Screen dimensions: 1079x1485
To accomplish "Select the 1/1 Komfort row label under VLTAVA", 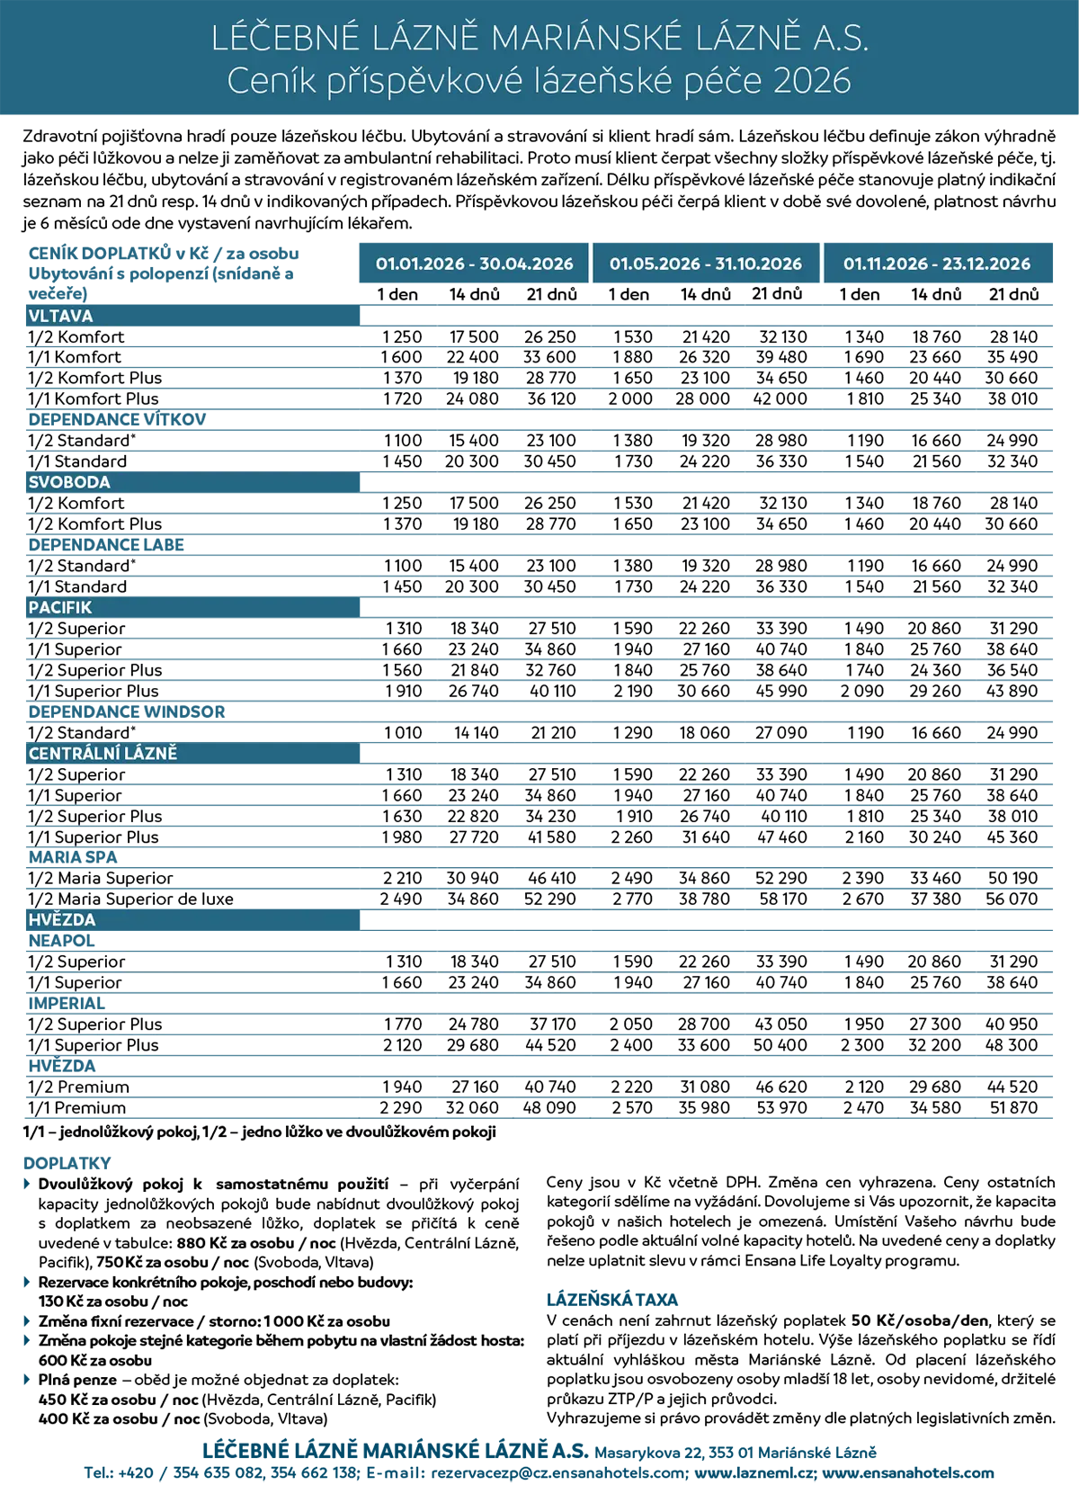I will click(75, 359).
